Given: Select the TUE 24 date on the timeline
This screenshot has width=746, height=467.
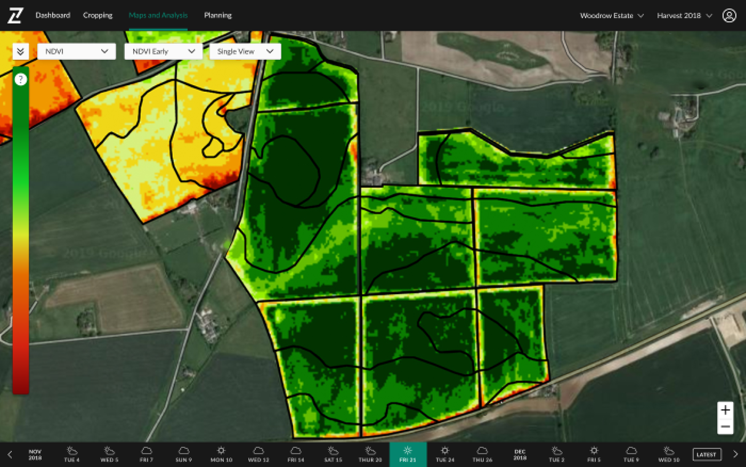Looking at the screenshot, I should 445,455.
